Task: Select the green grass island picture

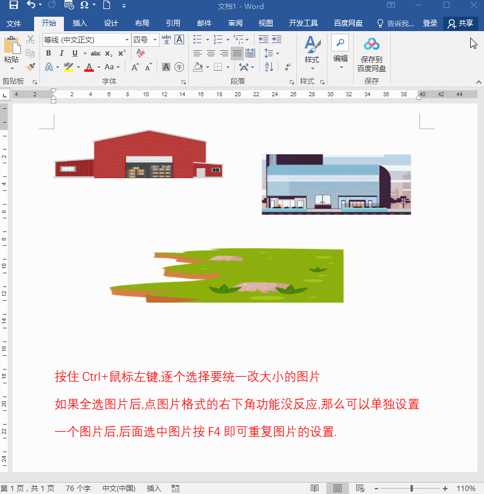Action: point(226,275)
